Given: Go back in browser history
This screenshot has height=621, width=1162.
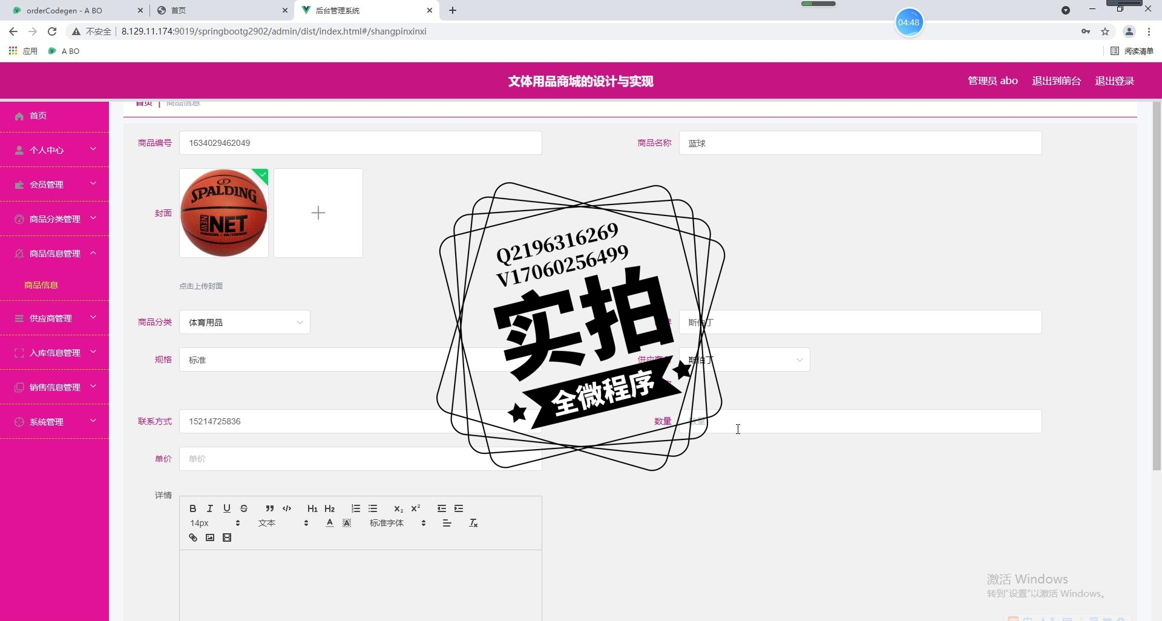Looking at the screenshot, I should click(13, 31).
